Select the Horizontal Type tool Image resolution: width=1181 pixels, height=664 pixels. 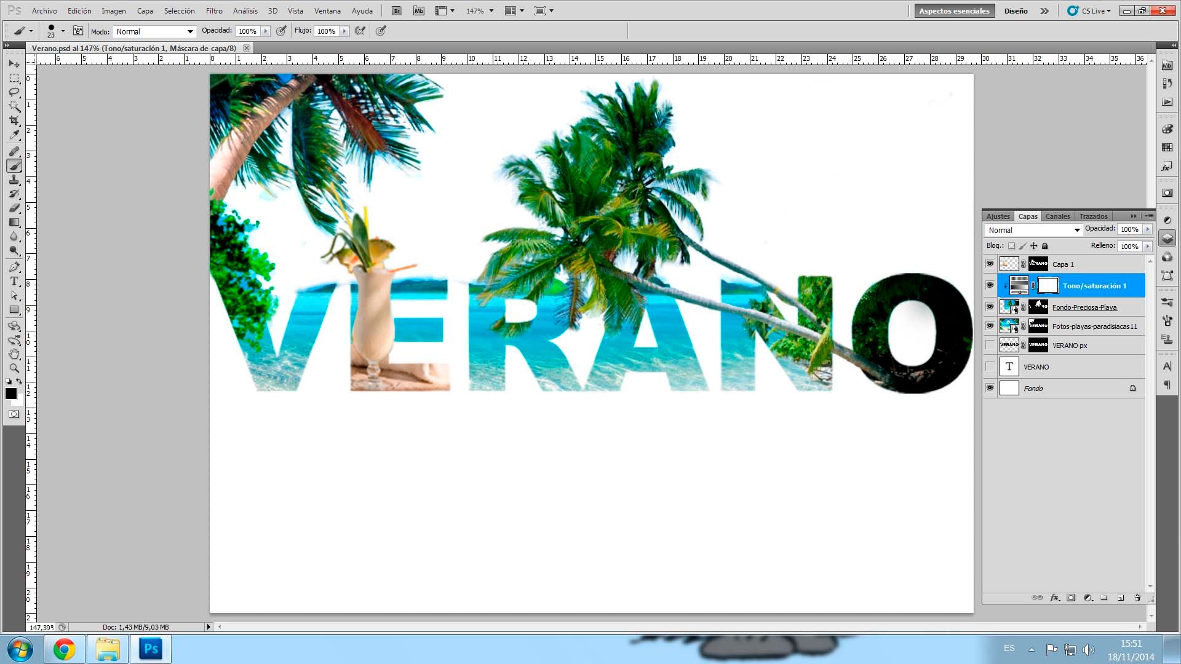pos(14,281)
